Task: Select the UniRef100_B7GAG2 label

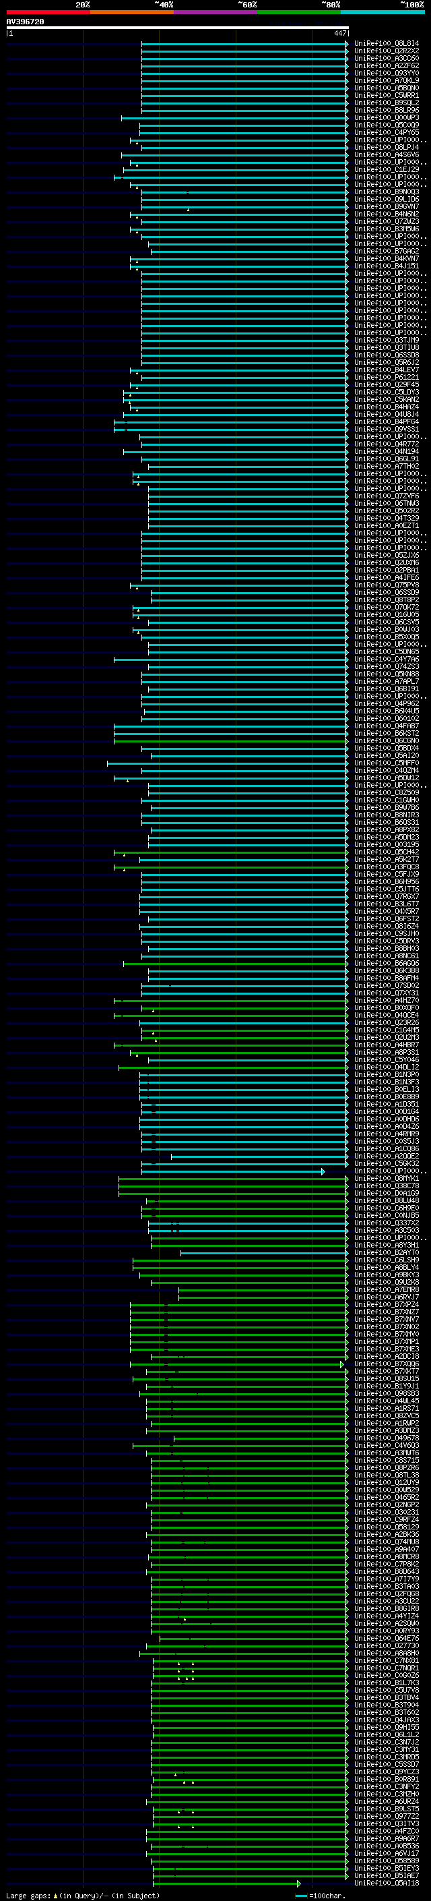Action: tap(387, 251)
